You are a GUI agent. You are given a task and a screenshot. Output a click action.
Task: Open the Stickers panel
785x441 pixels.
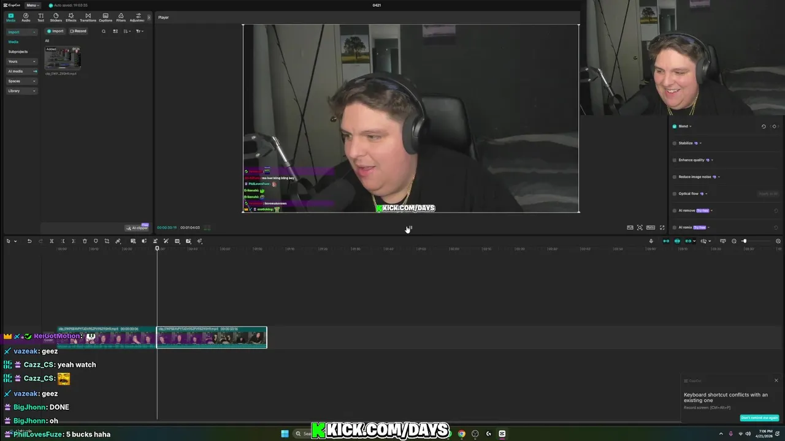[x=56, y=17]
